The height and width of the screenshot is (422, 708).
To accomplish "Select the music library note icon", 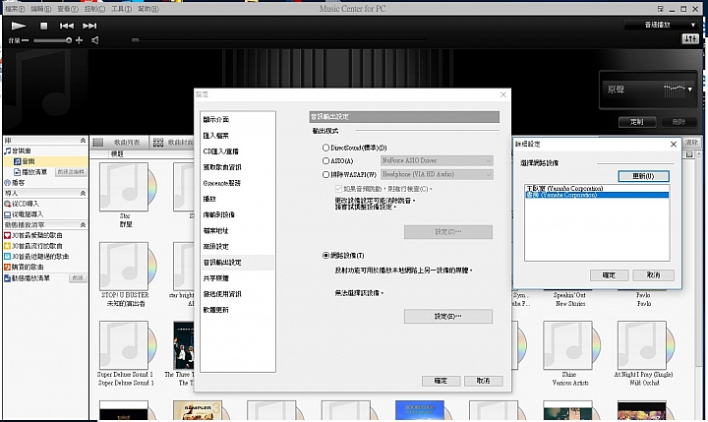I will coord(8,151).
